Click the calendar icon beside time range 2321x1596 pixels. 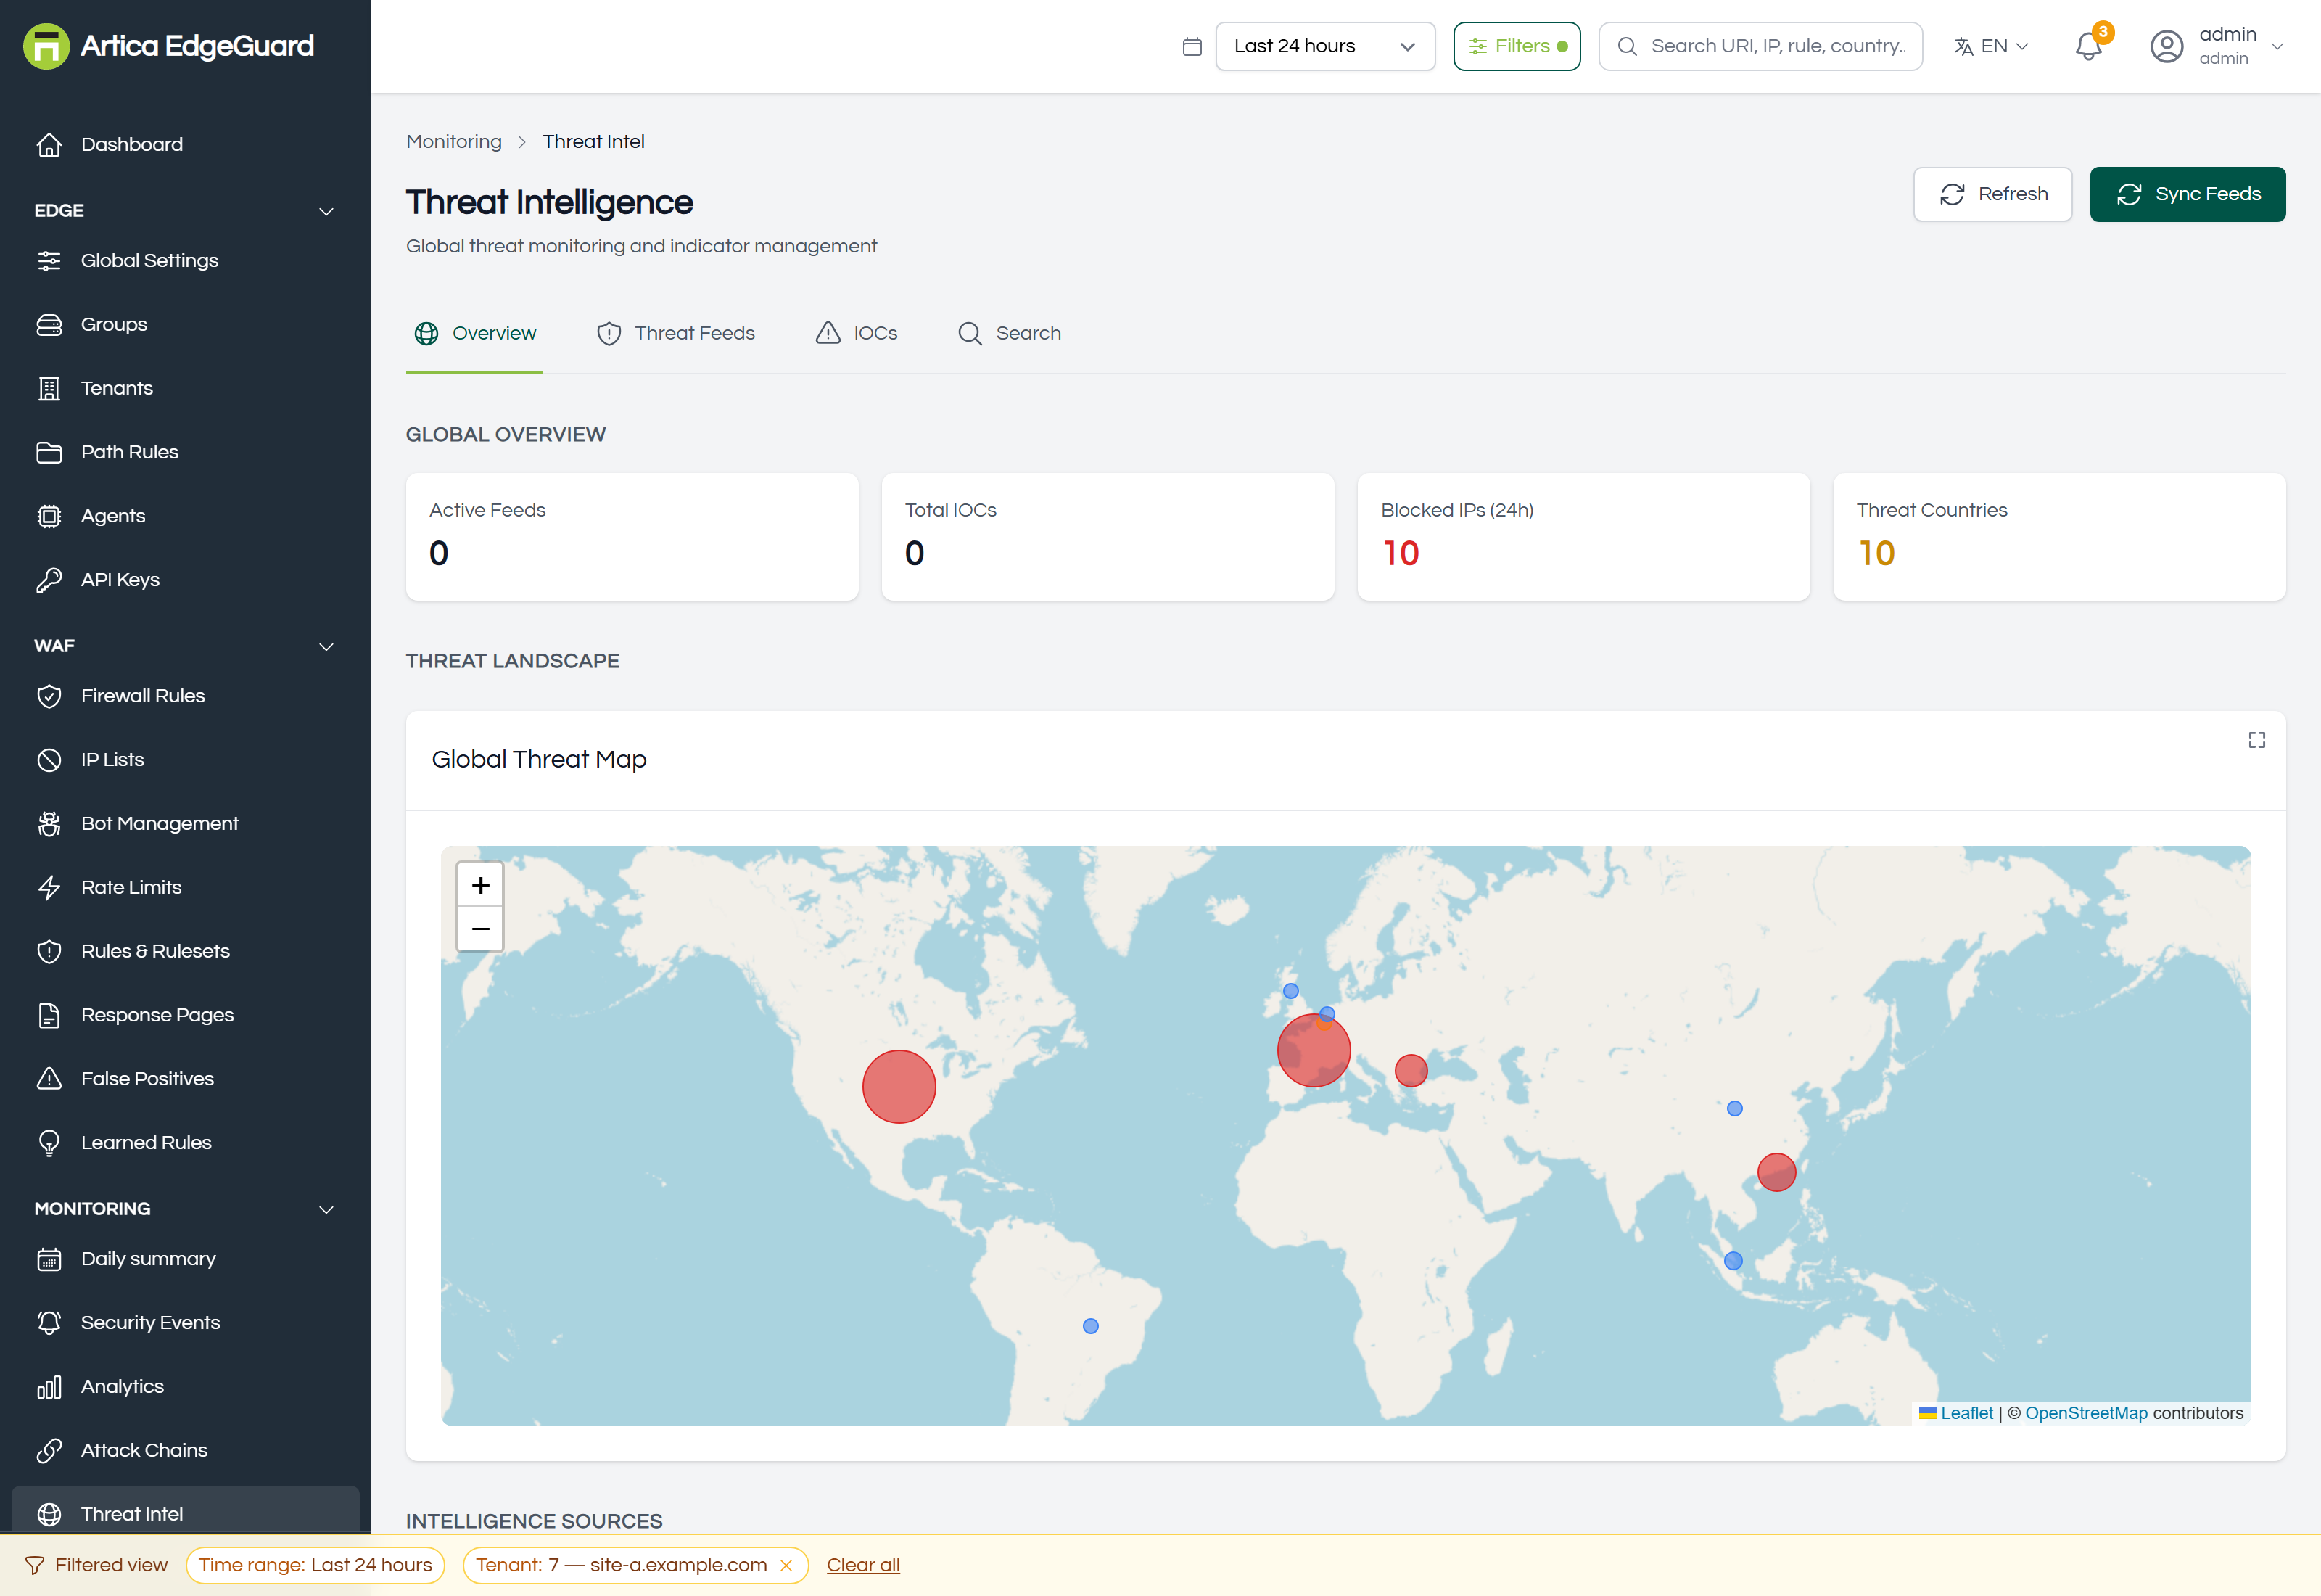1192,46
